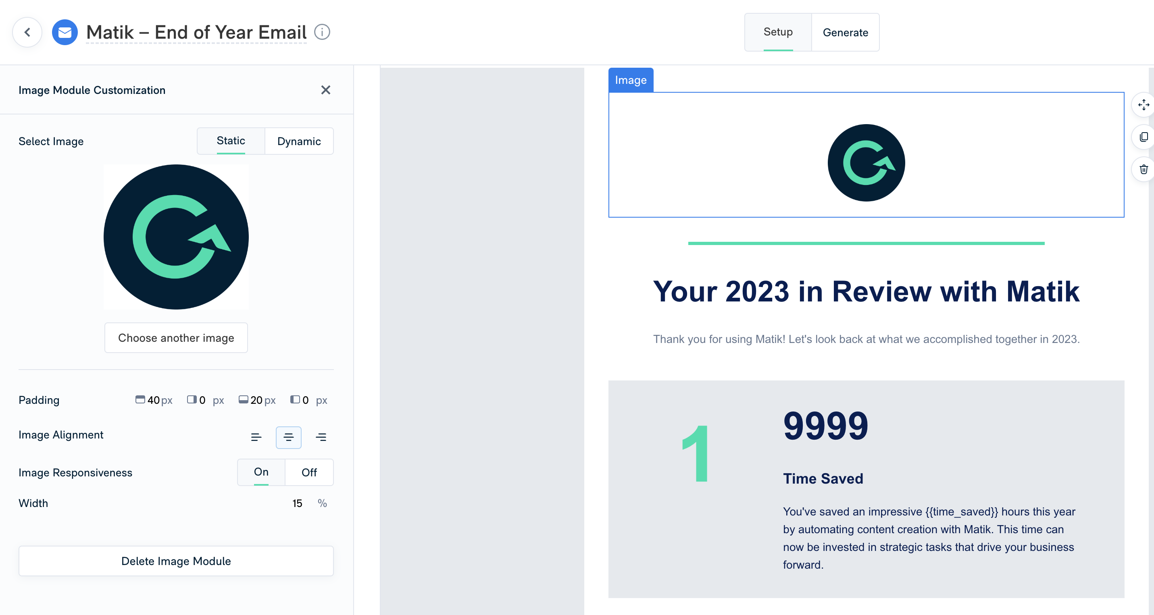This screenshot has width=1154, height=615.
Task: Select Dynamic image mode
Action: (299, 141)
